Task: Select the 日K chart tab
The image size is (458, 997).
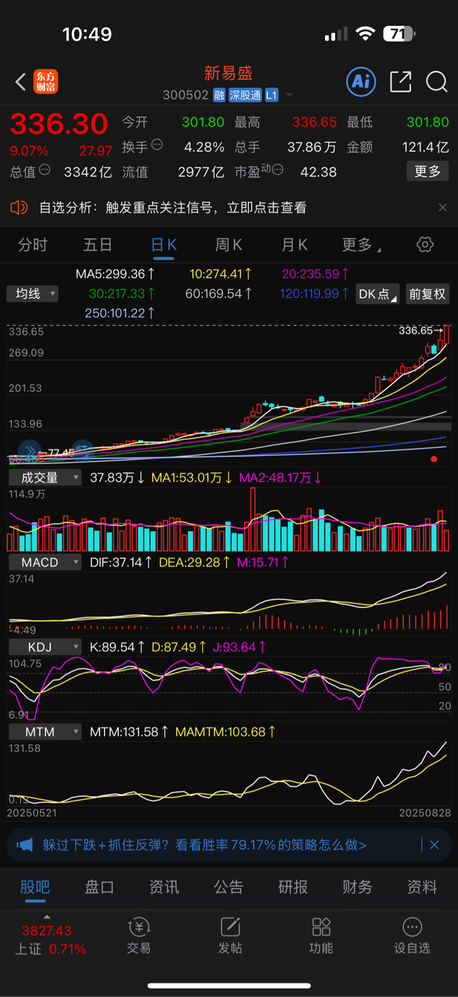Action: [x=163, y=245]
